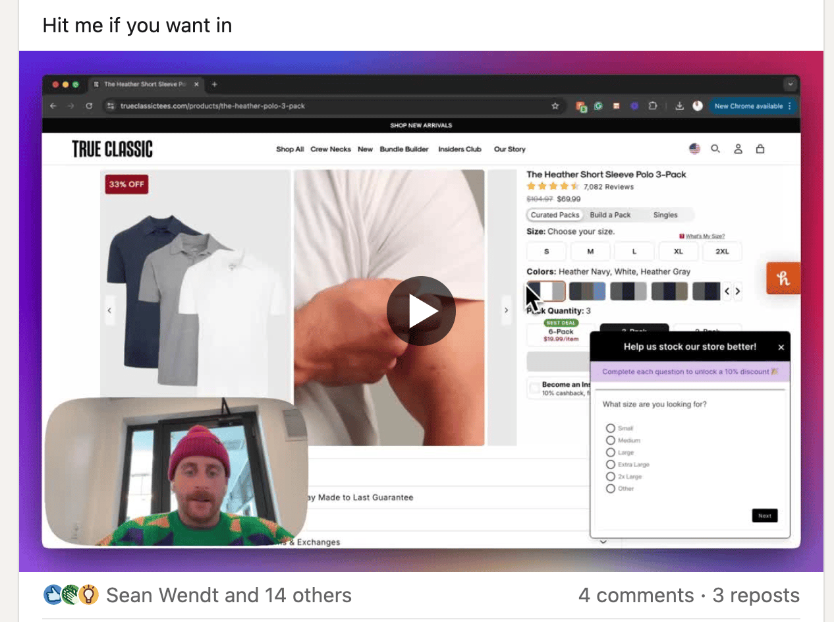The width and height of the screenshot is (834, 622).
Task: Choose size L
Action: pyautogui.click(x=634, y=252)
